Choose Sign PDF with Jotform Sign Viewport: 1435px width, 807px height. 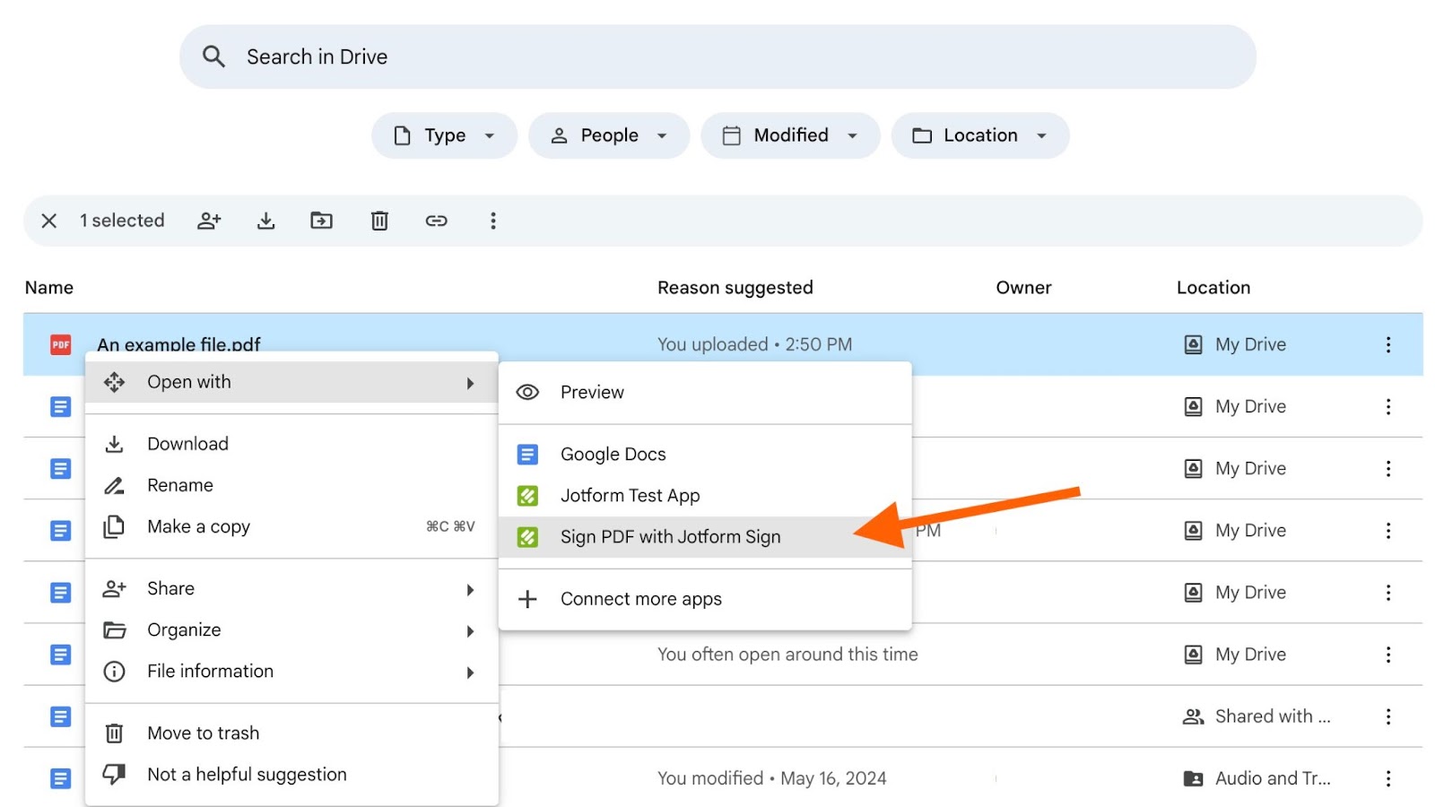[670, 537]
